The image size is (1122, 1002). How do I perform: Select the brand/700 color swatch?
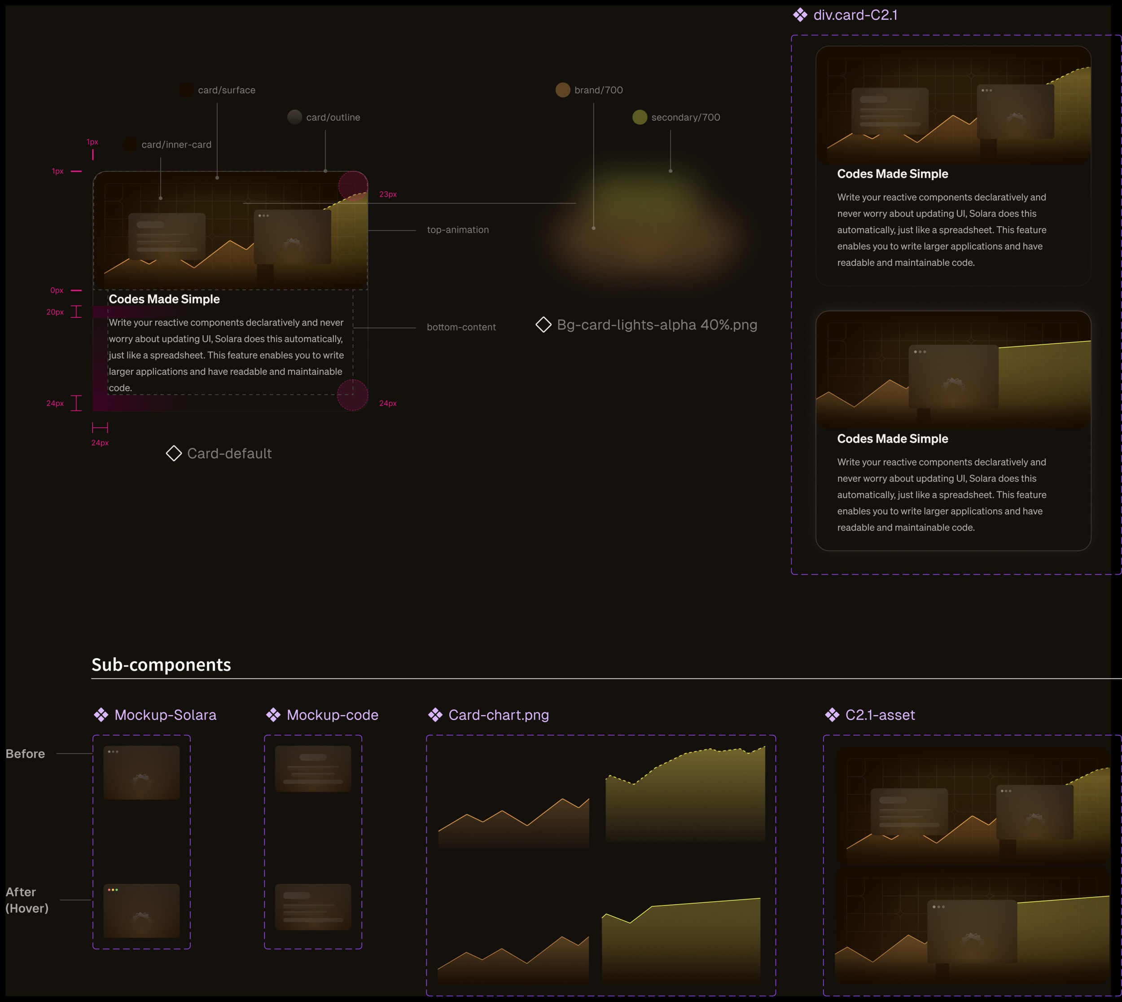563,90
